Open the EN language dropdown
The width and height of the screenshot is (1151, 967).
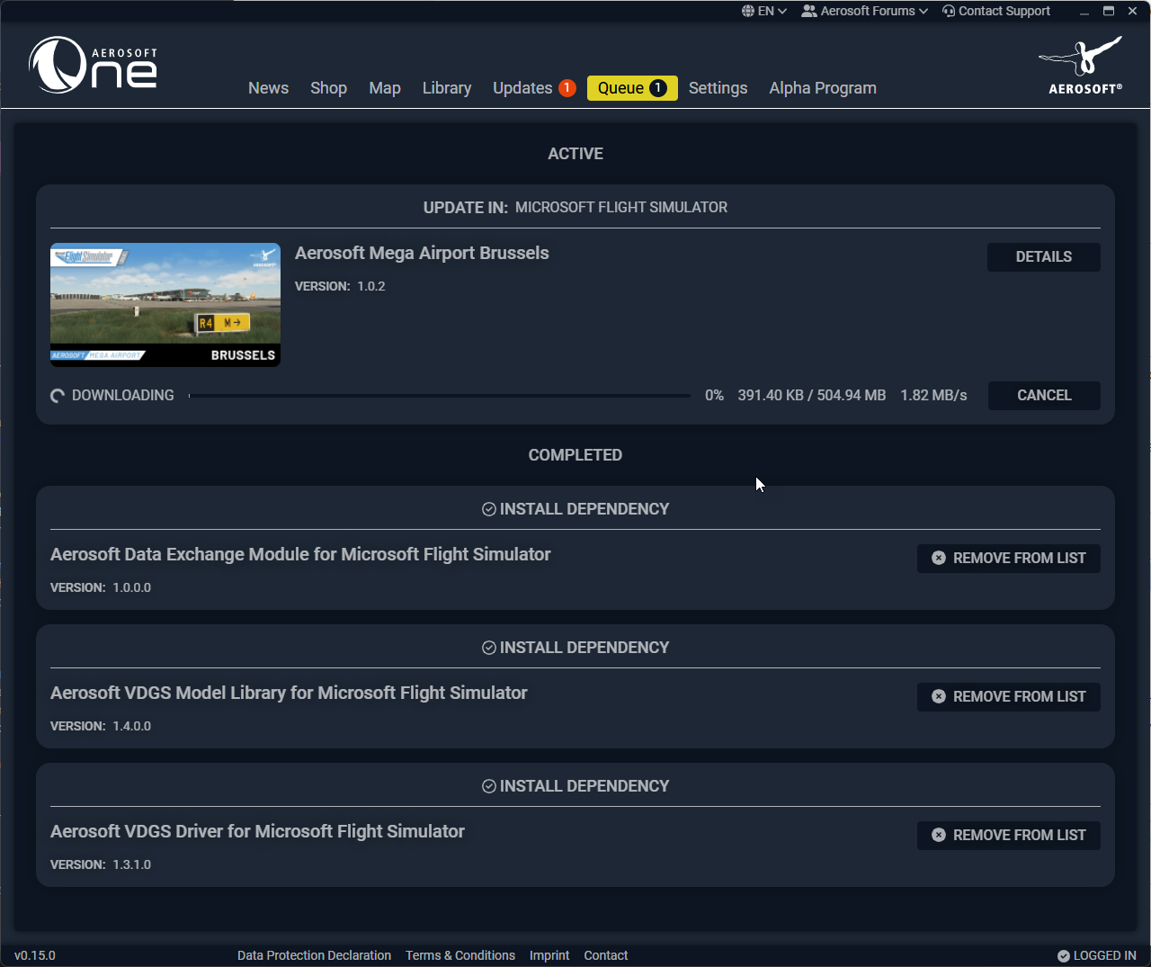[764, 11]
